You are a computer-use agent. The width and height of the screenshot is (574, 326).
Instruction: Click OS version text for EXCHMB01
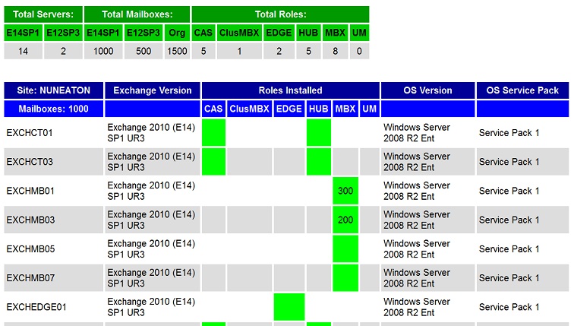[417, 191]
